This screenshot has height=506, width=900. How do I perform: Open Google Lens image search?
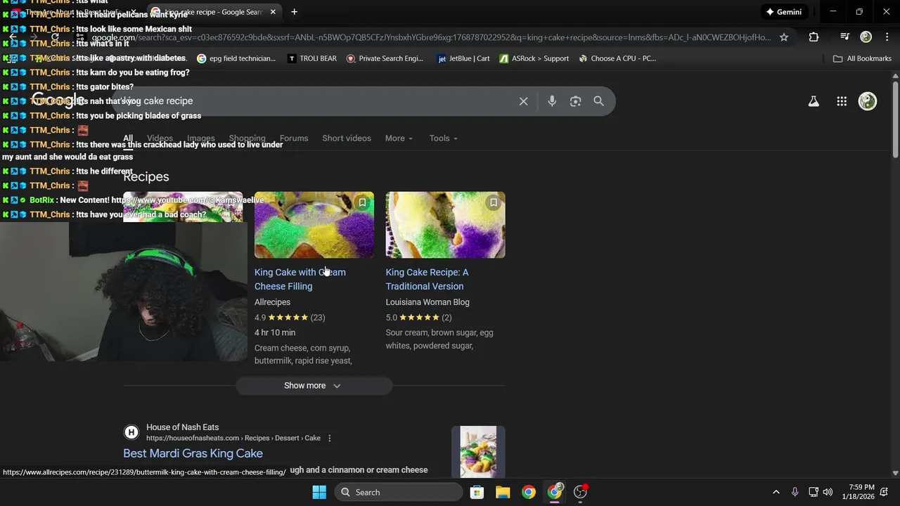pyautogui.click(x=575, y=101)
